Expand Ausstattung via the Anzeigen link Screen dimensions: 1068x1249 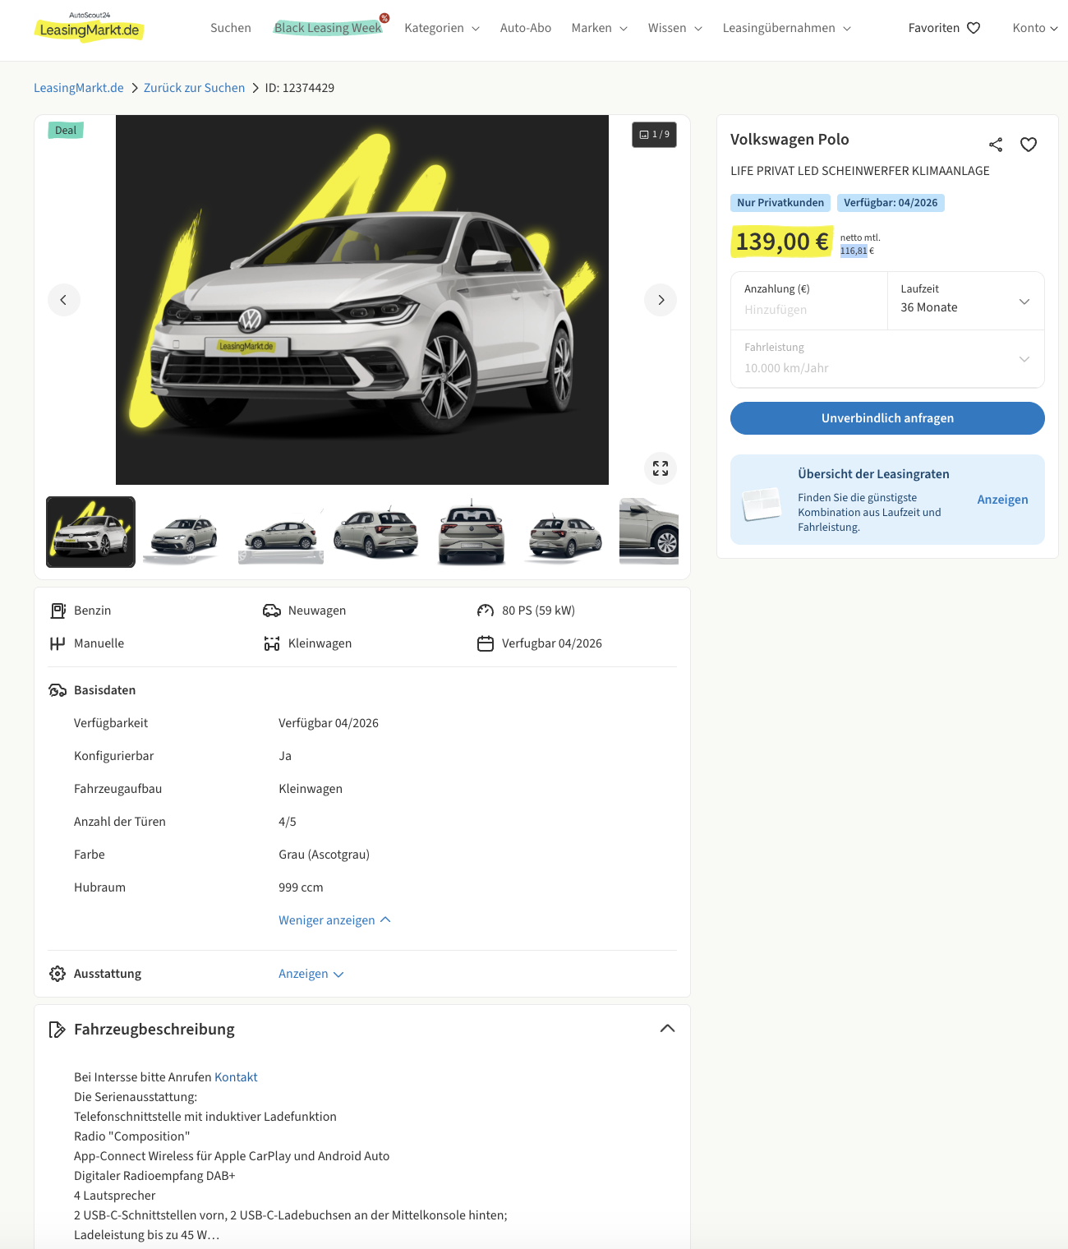311,974
